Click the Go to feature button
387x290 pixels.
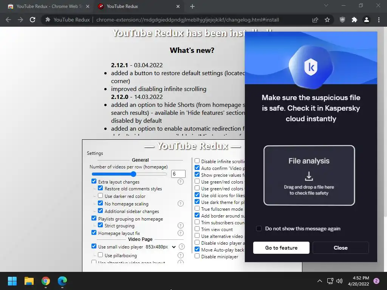[x=281, y=248]
